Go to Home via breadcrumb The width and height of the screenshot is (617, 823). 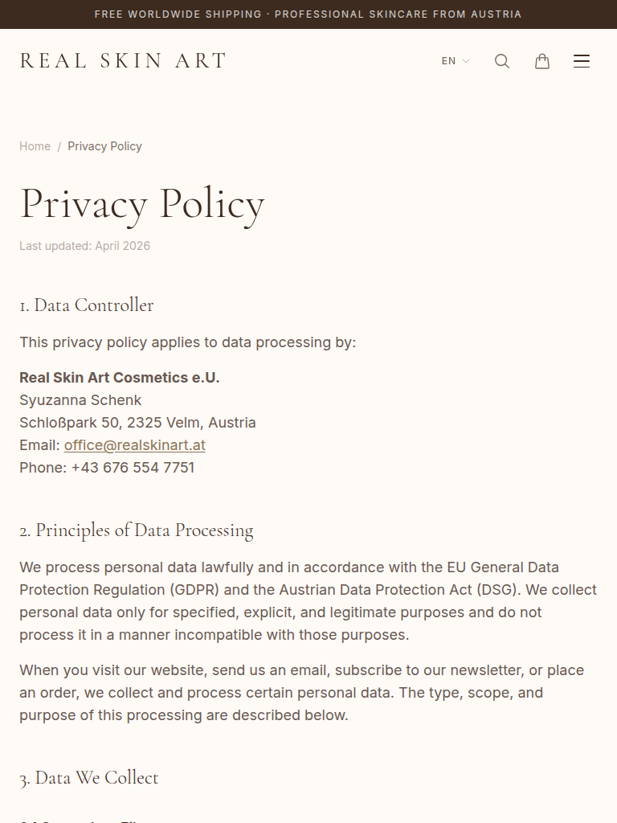tap(35, 146)
